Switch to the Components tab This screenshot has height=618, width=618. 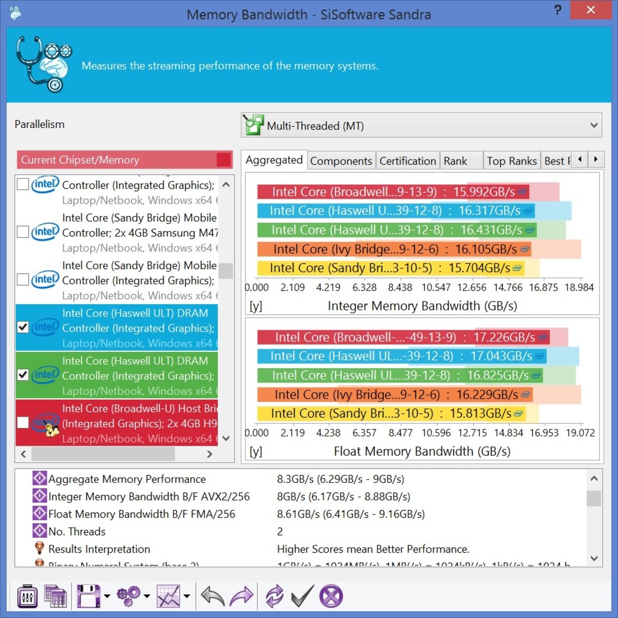pyautogui.click(x=341, y=161)
